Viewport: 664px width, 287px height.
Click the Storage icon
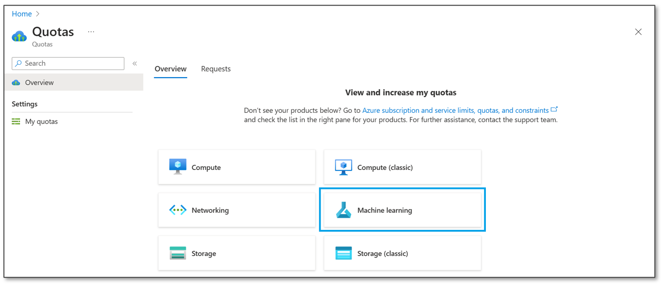(x=178, y=253)
